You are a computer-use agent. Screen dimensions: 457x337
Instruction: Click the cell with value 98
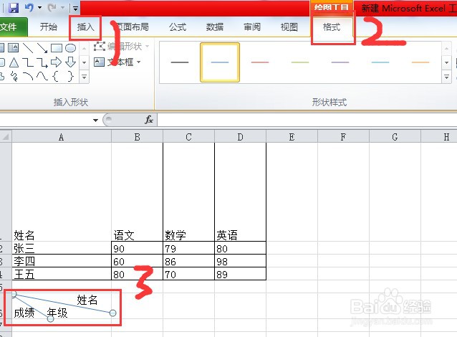point(240,260)
